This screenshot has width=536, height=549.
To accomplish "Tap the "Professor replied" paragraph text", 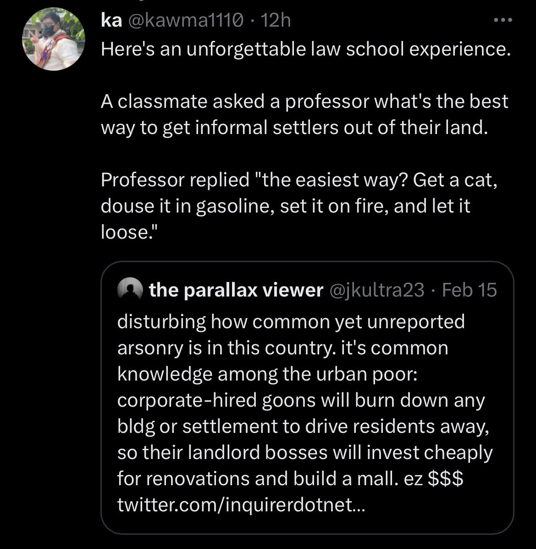I will [299, 206].
